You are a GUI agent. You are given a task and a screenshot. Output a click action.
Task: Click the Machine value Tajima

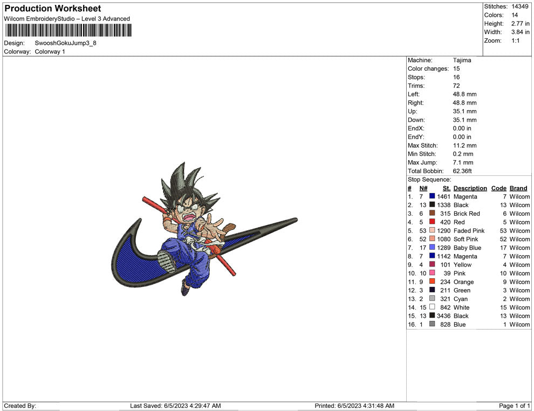pos(462,60)
